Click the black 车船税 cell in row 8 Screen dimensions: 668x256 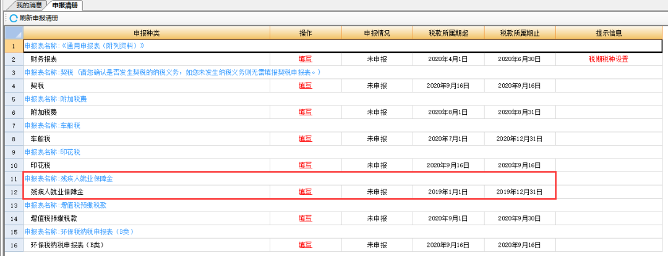point(147,138)
